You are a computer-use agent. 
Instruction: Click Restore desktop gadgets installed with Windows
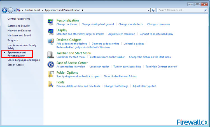click(x=83, y=47)
